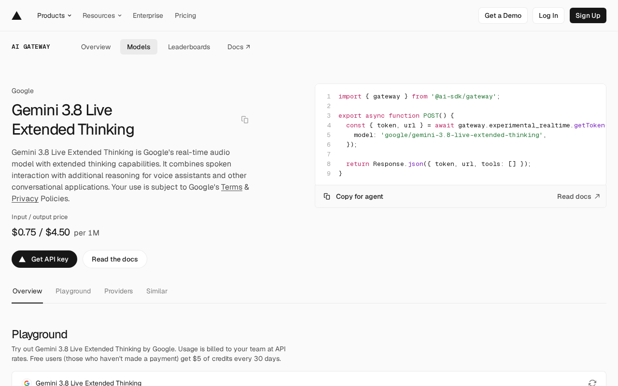Expand the Products menu
The height and width of the screenshot is (386, 618).
pos(54,15)
